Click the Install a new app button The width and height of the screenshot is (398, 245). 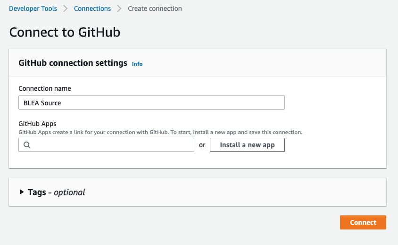coord(247,145)
